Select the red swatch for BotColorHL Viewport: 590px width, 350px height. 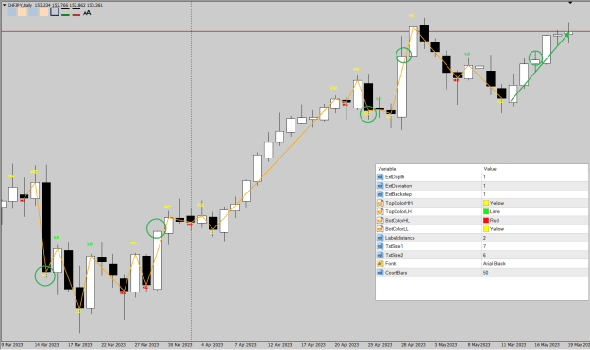tap(486, 221)
